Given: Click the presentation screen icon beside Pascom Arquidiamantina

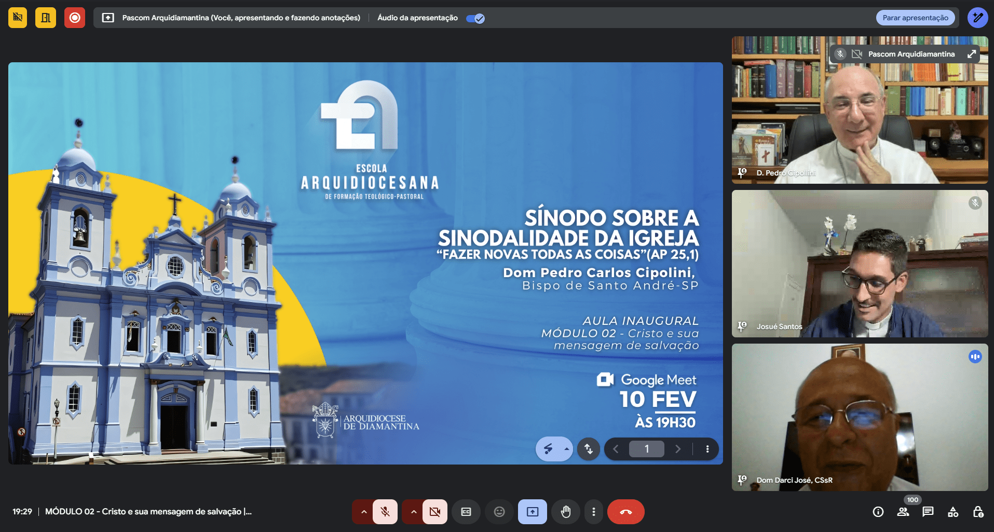Looking at the screenshot, I should point(108,18).
